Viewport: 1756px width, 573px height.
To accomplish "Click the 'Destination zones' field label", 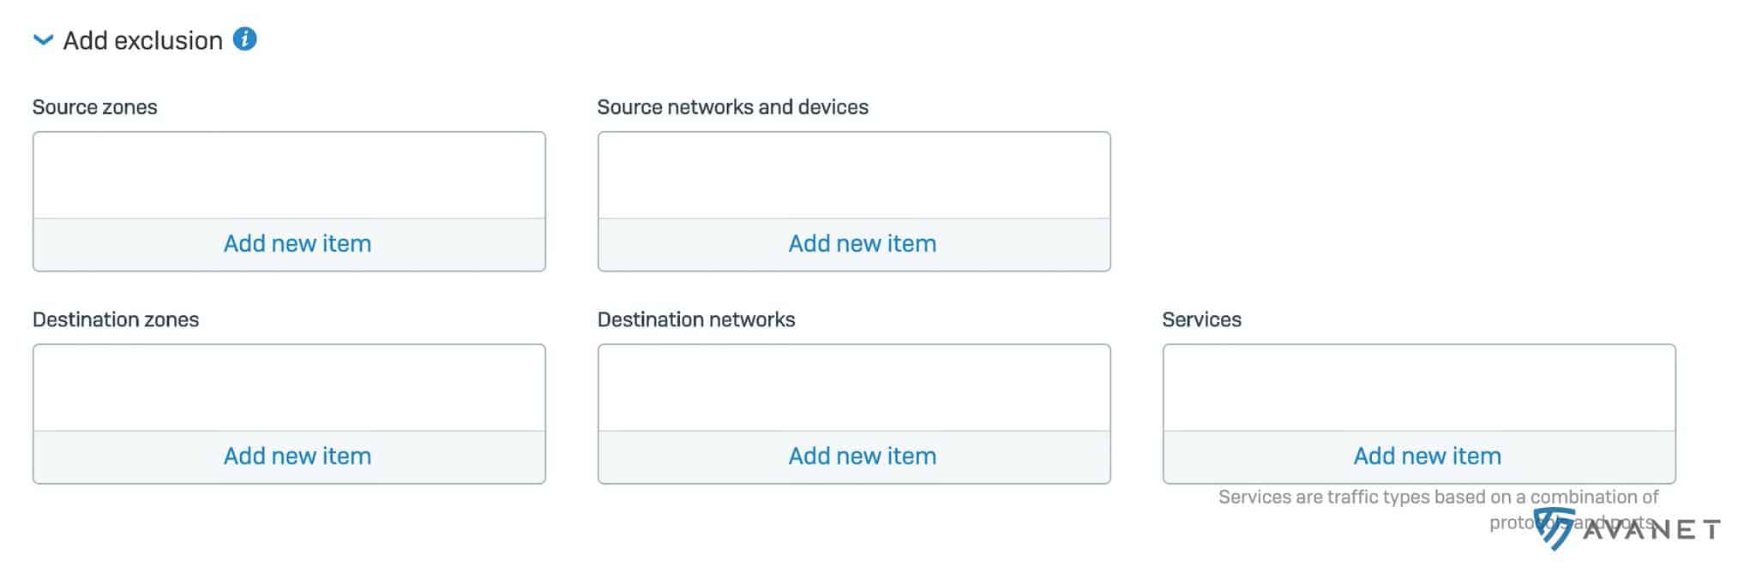I will (116, 319).
